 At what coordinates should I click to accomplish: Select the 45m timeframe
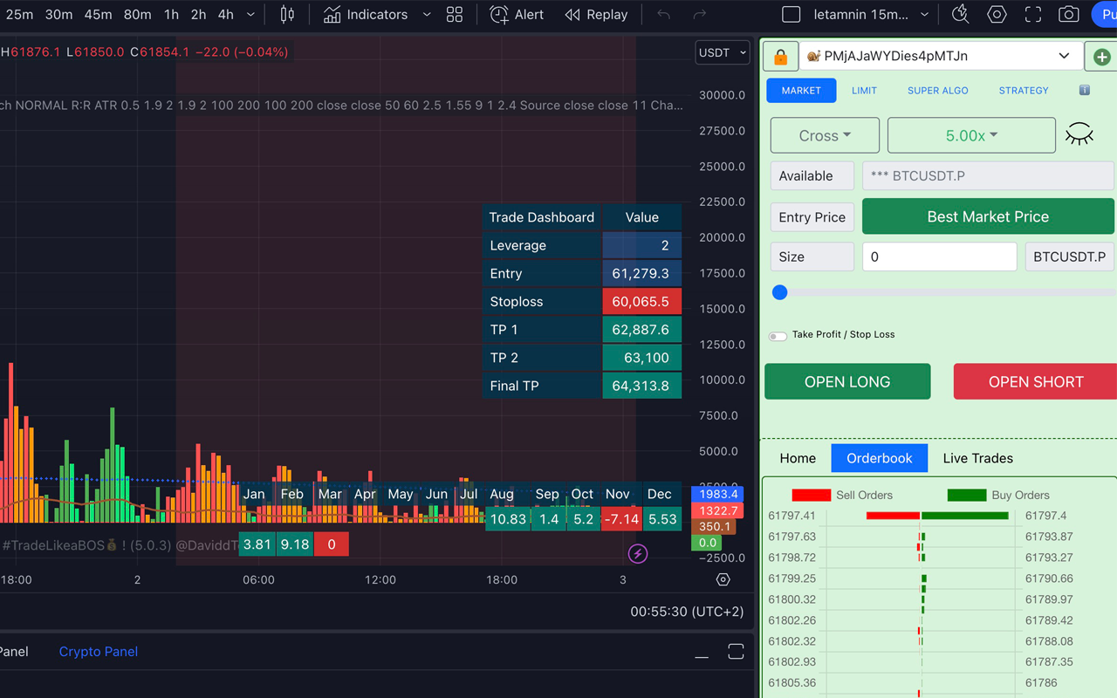click(99, 15)
